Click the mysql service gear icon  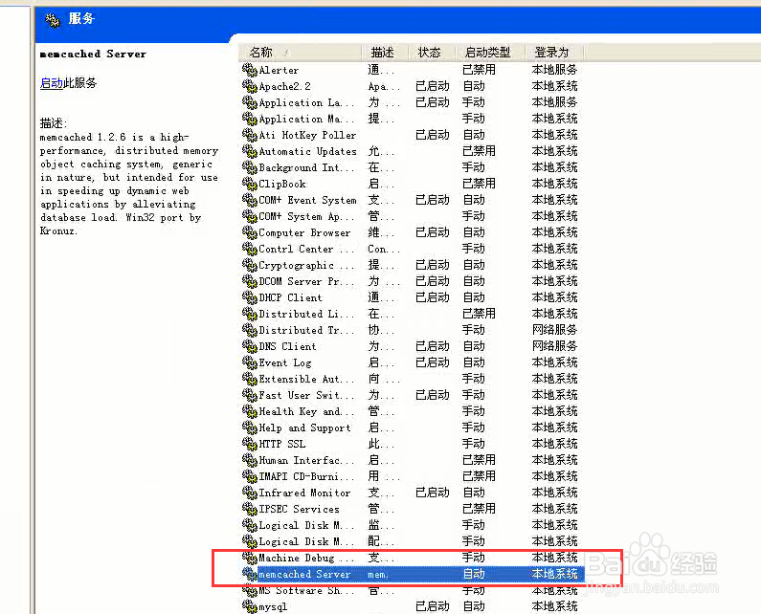point(250,606)
